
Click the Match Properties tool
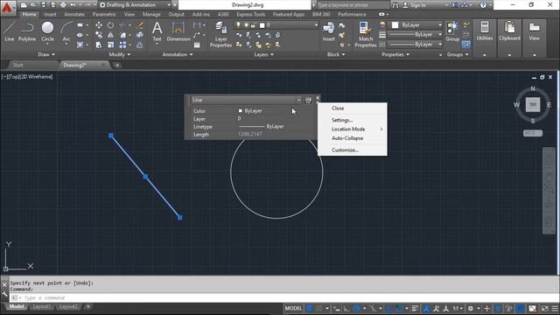366,34
